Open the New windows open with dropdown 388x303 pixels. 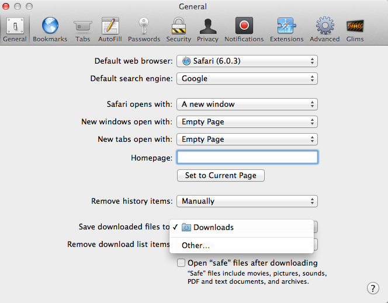pyautogui.click(x=247, y=122)
